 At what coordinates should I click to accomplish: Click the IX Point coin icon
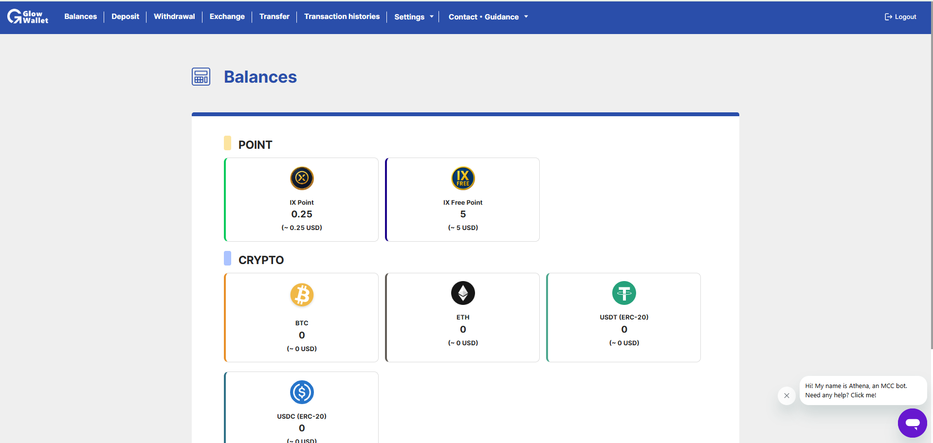tap(302, 178)
